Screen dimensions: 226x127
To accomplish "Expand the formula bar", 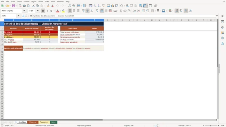I will pos(217,16).
